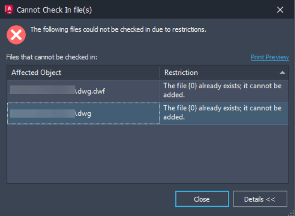Select the .dwg.dwf file row
The height and width of the screenshot is (216, 295).
(83, 90)
